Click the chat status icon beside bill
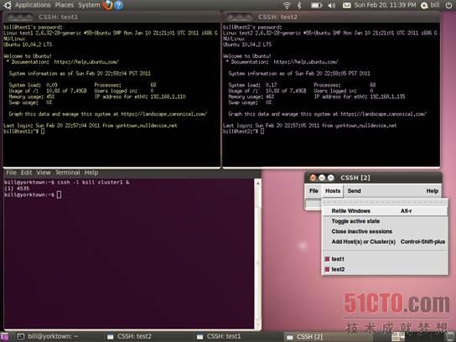 click(425, 5)
